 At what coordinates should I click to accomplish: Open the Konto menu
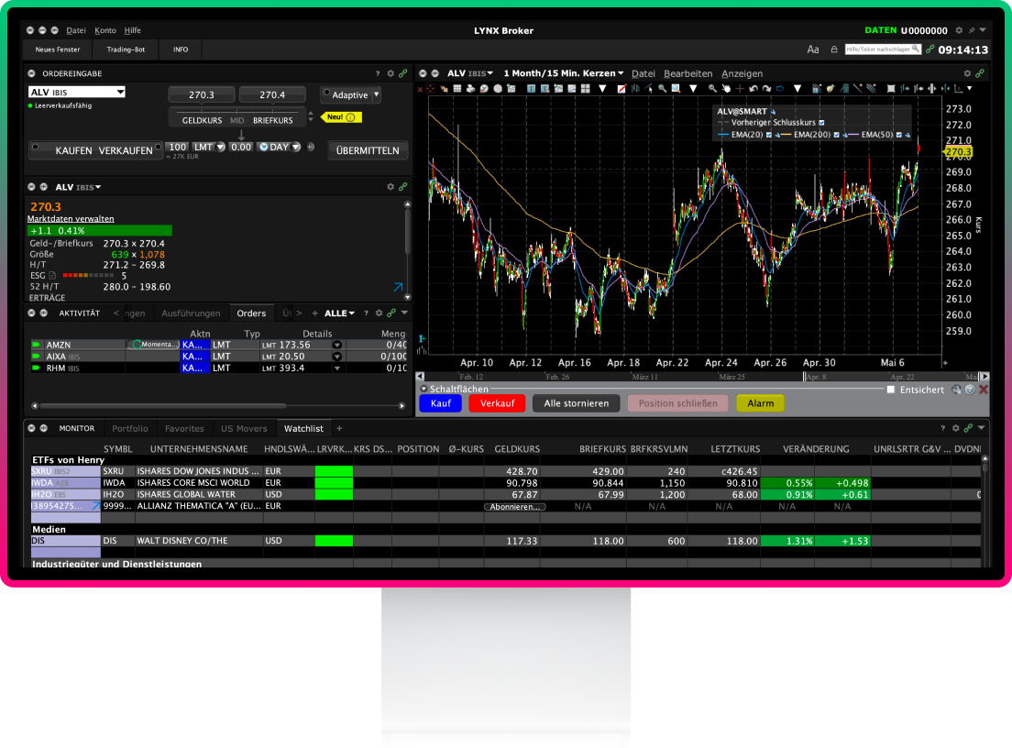(105, 30)
